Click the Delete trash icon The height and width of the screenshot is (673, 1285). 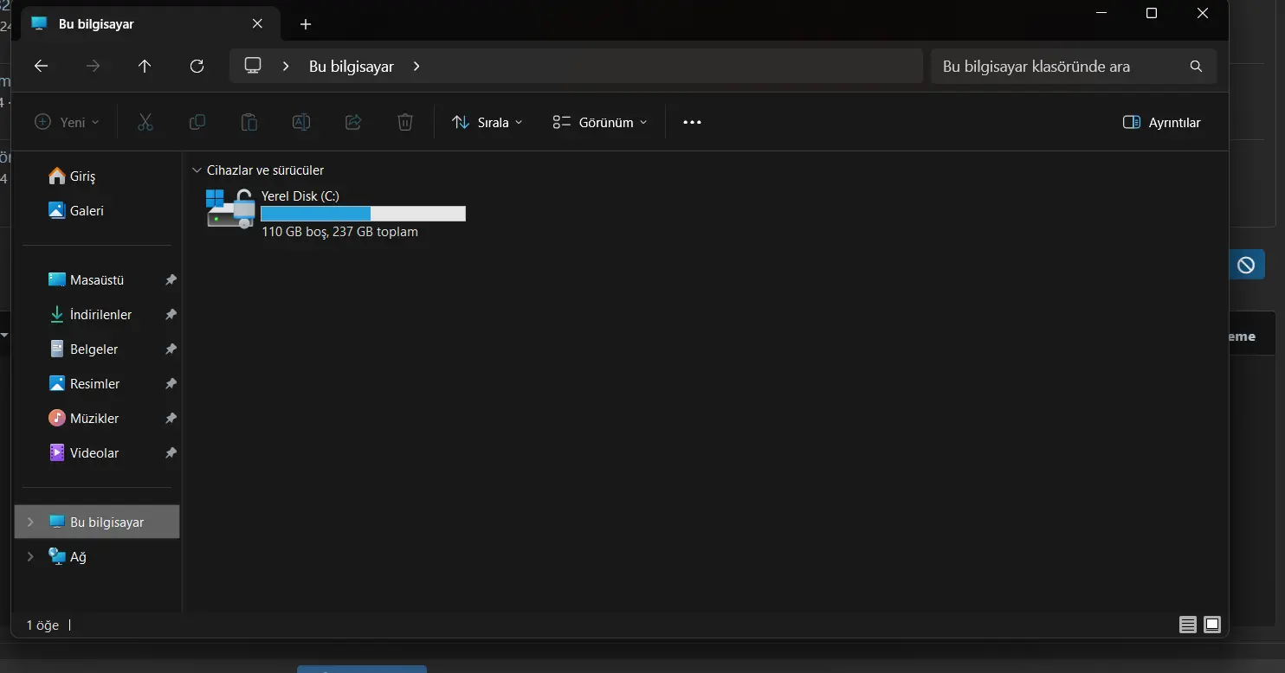pyautogui.click(x=404, y=122)
